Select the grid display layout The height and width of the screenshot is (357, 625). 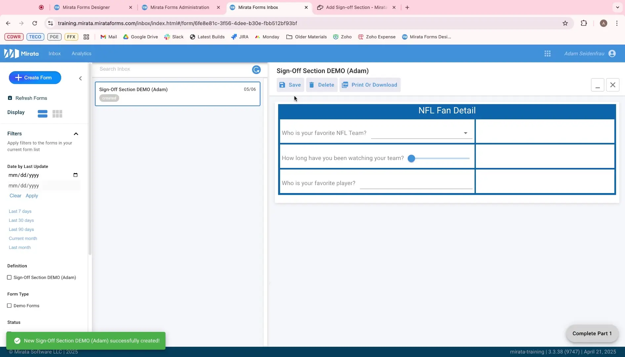[x=57, y=113]
